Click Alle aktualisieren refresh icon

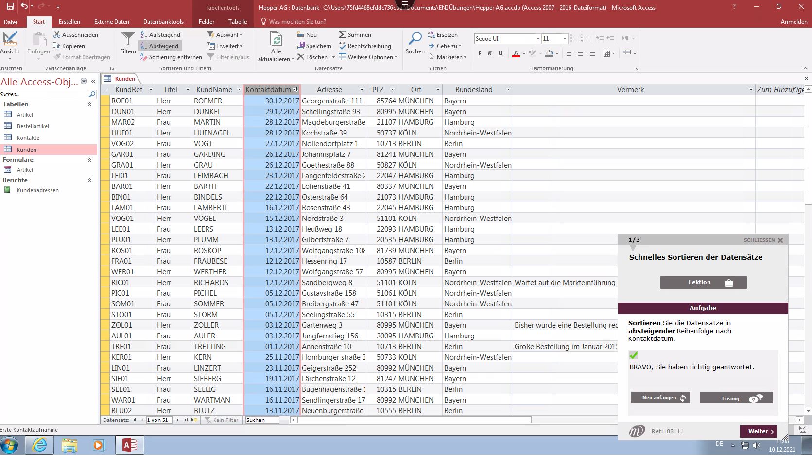[x=276, y=39]
